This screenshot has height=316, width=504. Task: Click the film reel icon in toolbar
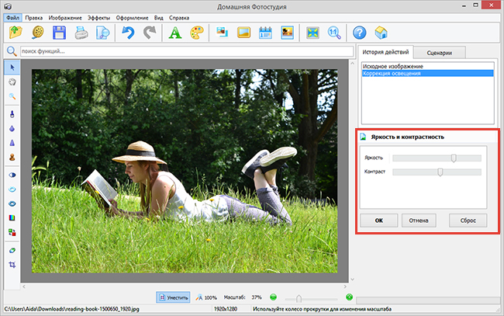pos(38,33)
